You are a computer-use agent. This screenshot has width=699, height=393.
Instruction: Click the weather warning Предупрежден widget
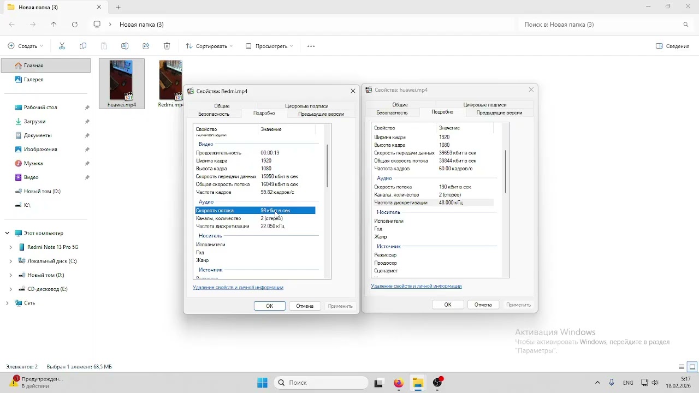[37, 382]
